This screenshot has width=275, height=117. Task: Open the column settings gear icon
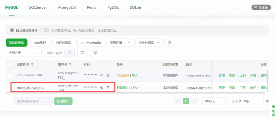96,53
